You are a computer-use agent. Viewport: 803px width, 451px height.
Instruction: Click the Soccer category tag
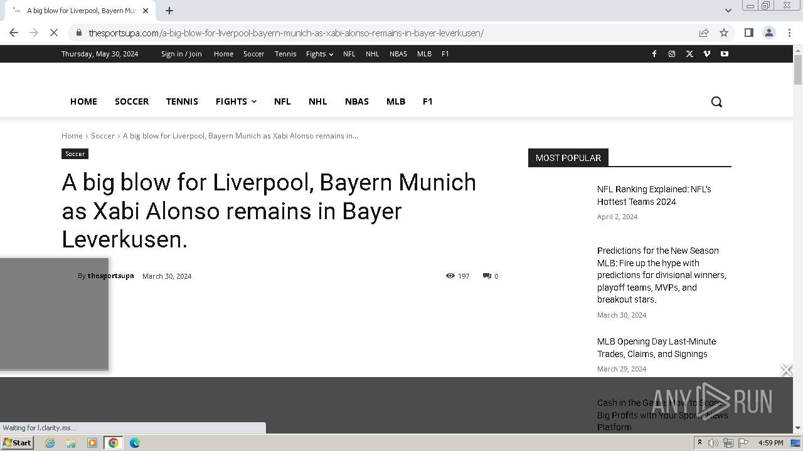point(75,153)
